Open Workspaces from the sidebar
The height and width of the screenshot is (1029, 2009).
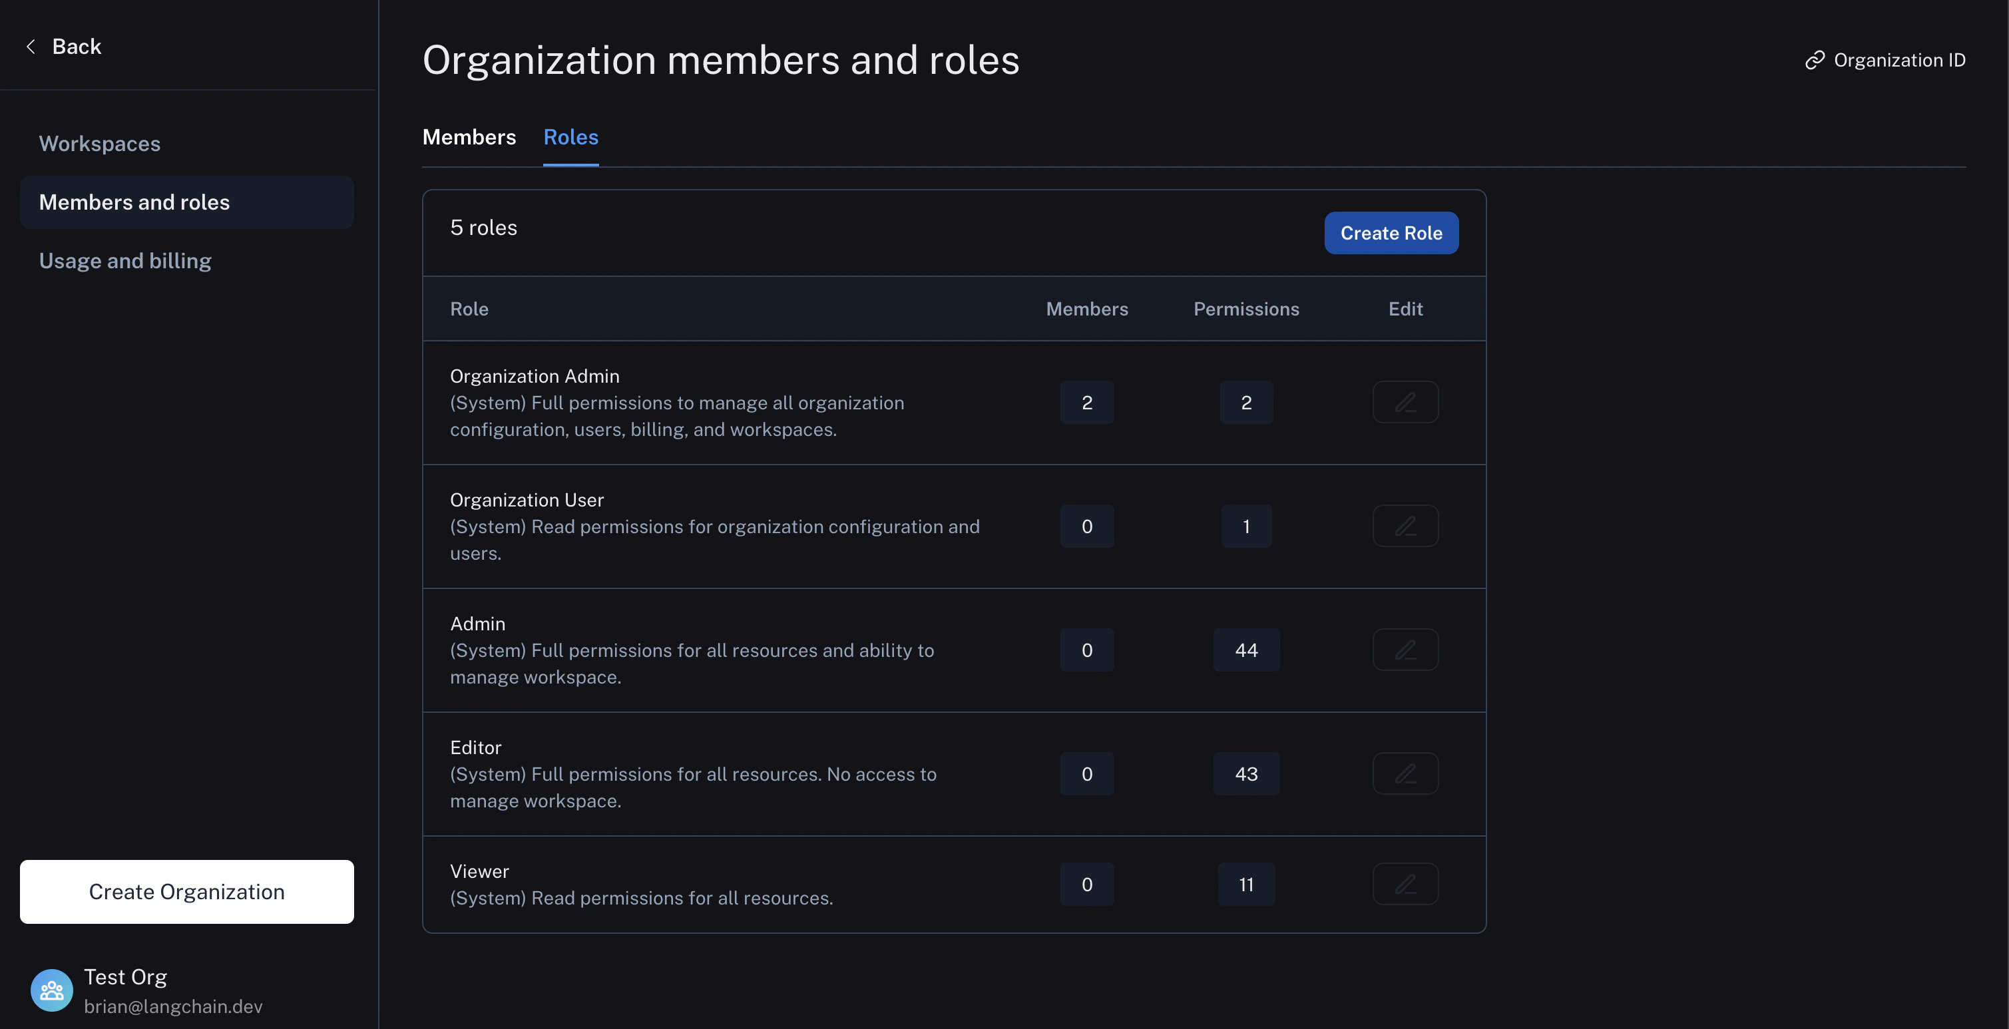click(x=100, y=144)
